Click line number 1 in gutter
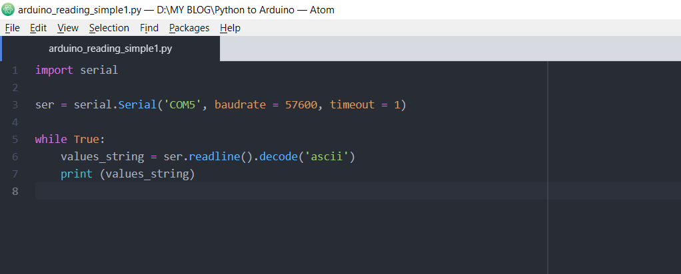 pos(15,70)
